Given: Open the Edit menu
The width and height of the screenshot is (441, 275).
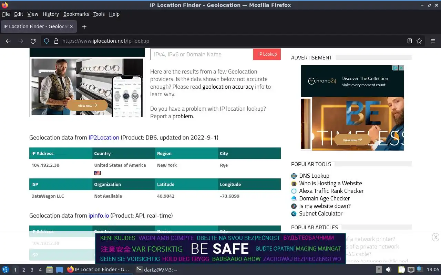Looking at the screenshot, I should [x=19, y=14].
